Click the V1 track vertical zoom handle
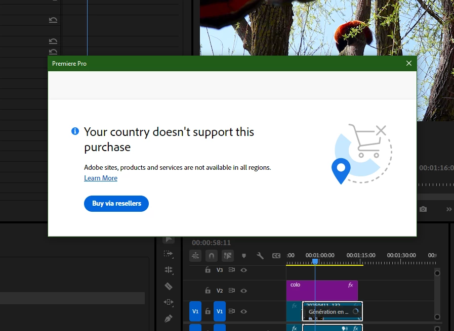Screen dimensions: 454x331 [x=437, y=317]
